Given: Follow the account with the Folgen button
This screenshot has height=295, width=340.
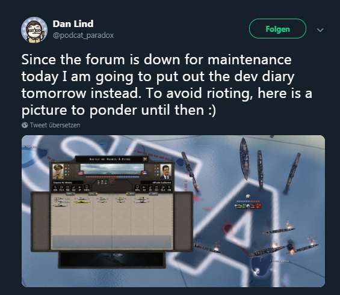Looking at the screenshot, I should pyautogui.click(x=277, y=29).
